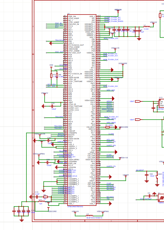
Task: Select the XSHUTDOWN net label
Action: point(107,109)
